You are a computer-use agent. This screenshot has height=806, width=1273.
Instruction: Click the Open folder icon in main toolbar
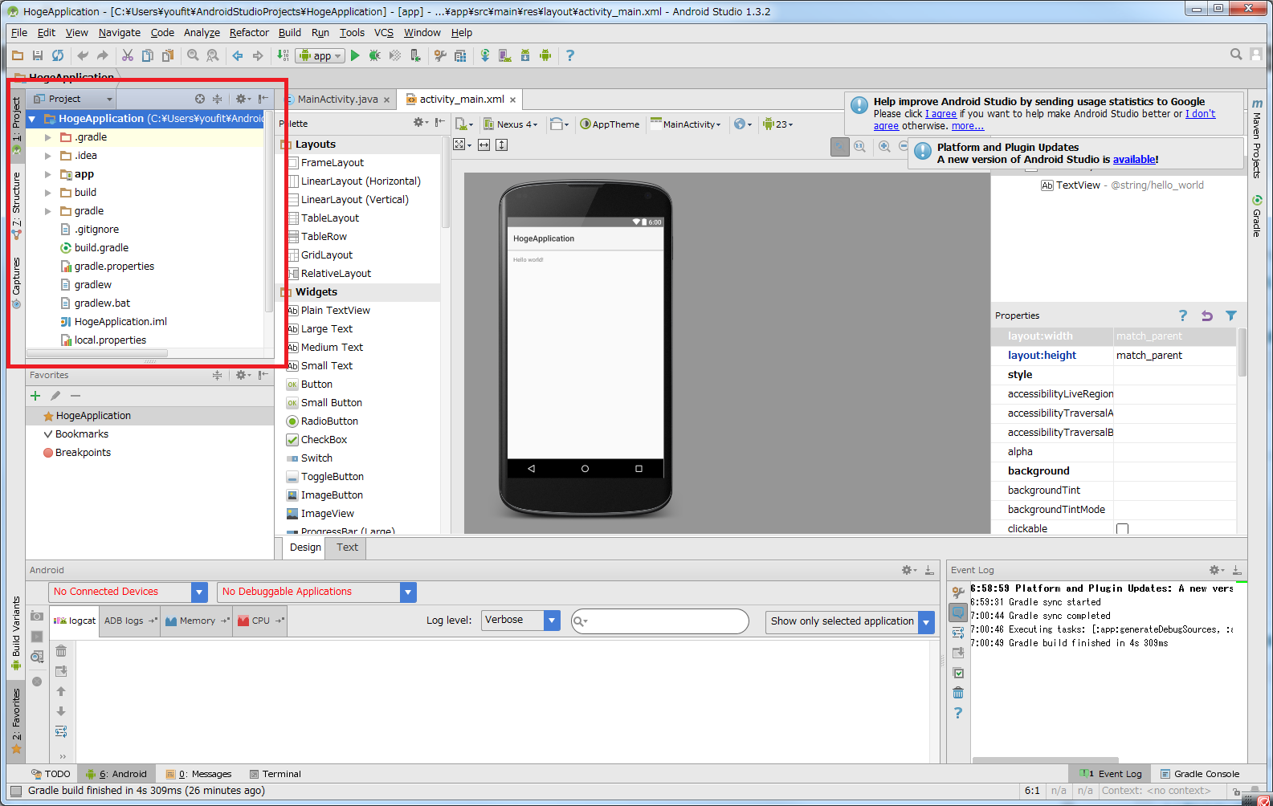click(x=18, y=55)
